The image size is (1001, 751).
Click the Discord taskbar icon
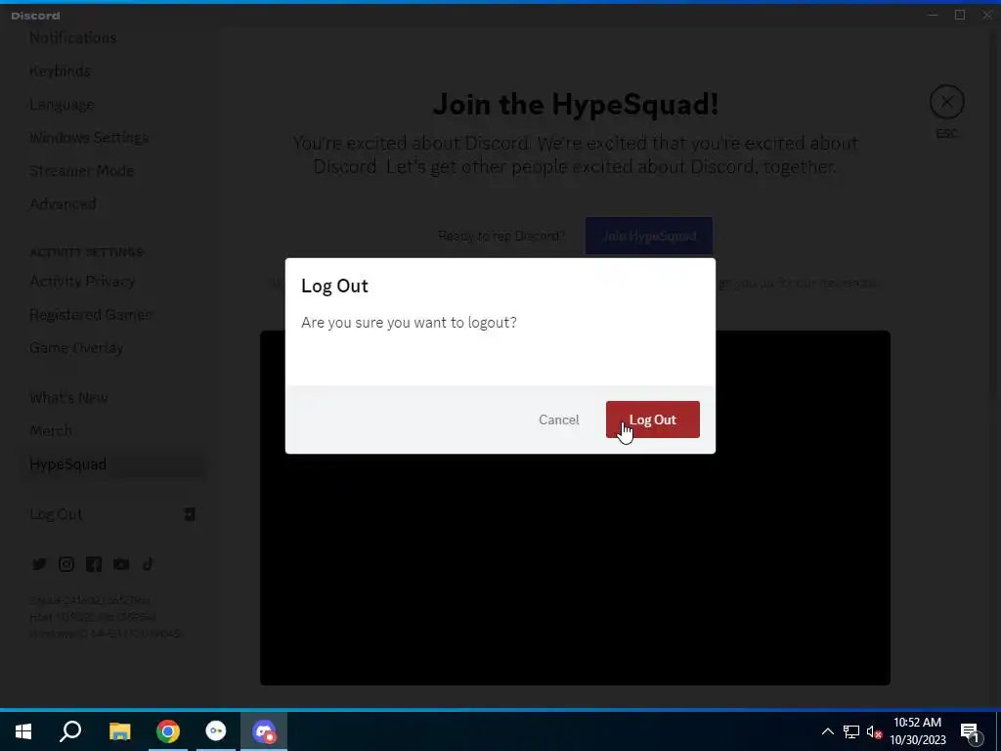pos(264,731)
